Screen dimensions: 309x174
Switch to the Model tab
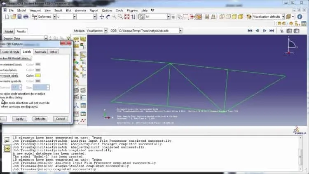coord(9,31)
